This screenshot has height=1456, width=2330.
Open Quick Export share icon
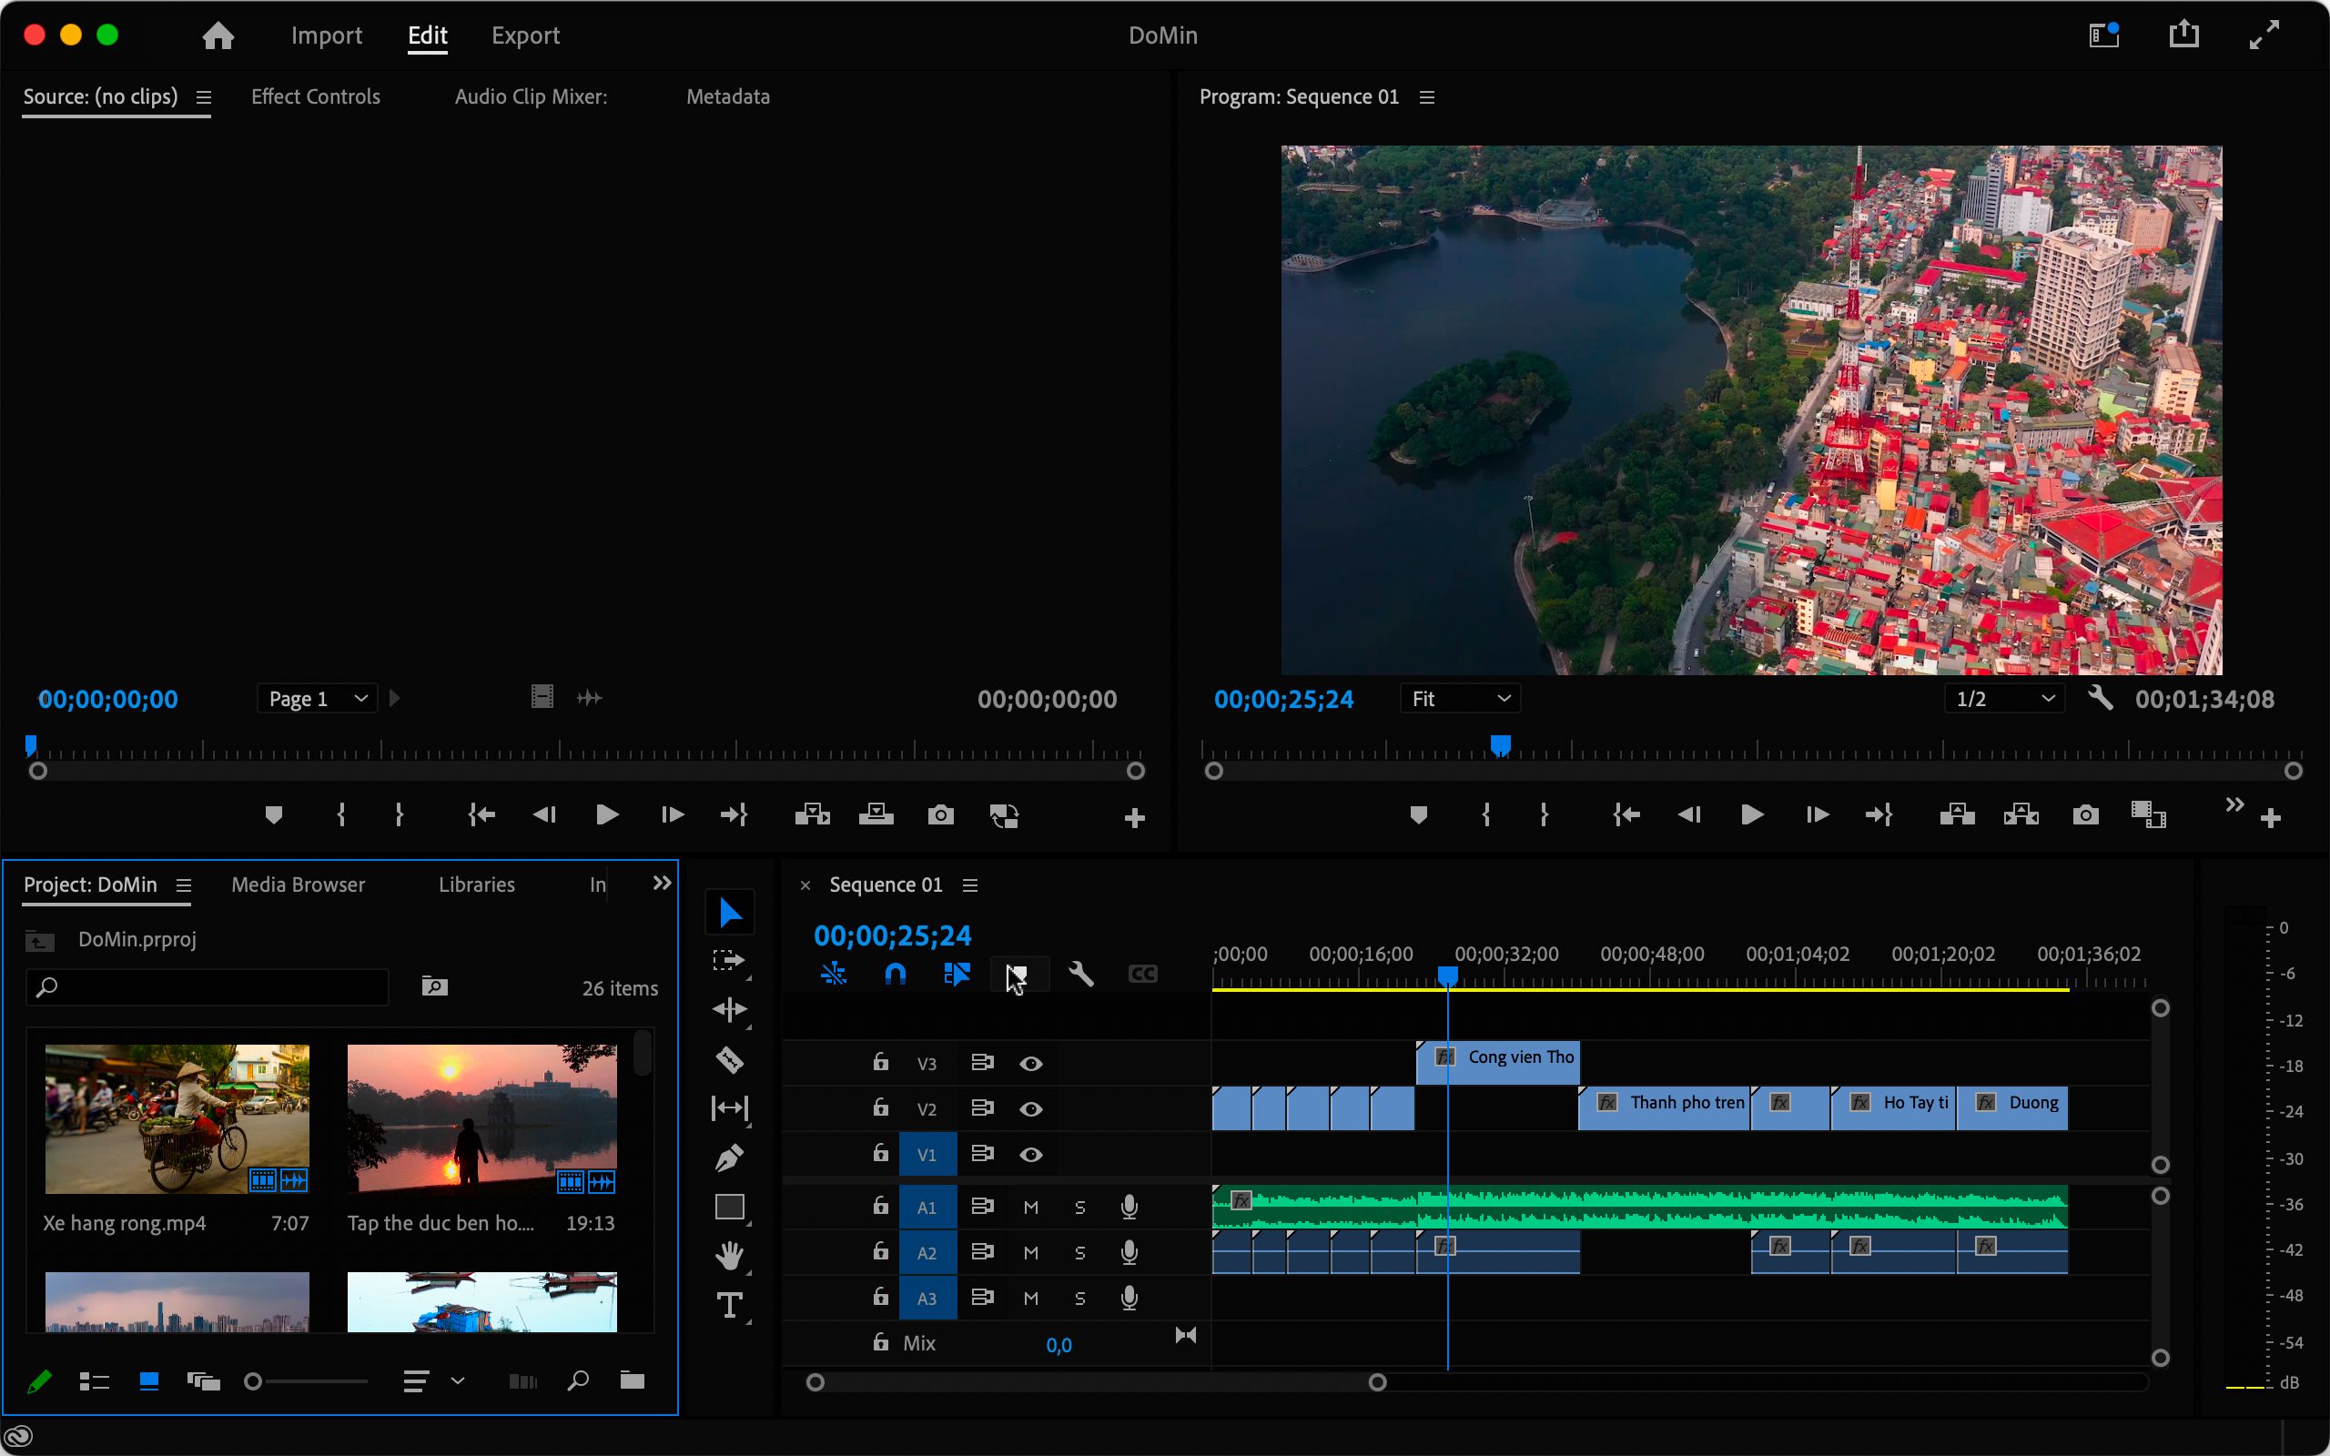click(2183, 35)
